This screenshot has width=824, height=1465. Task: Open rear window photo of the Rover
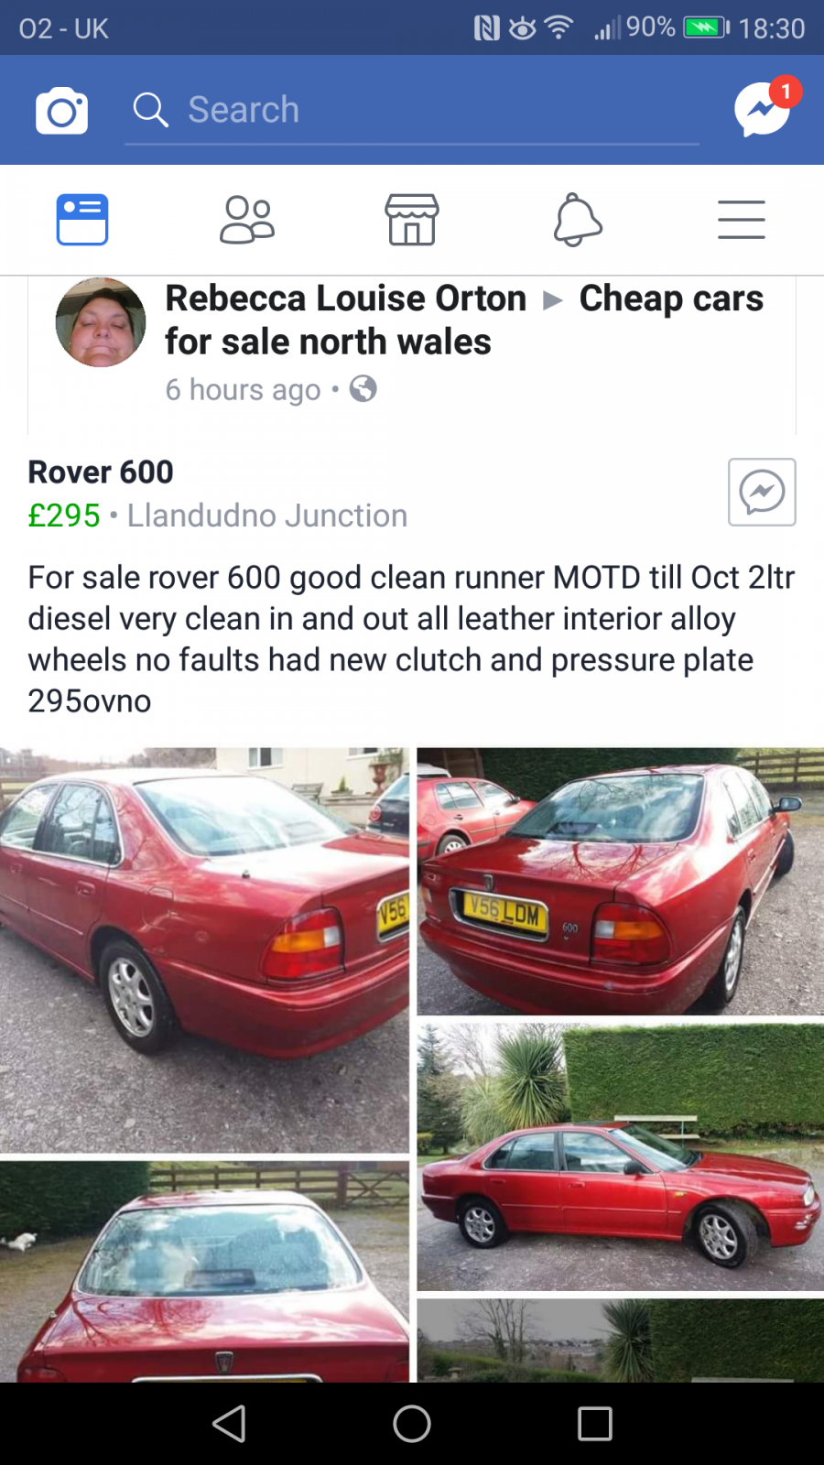[x=204, y=1273]
